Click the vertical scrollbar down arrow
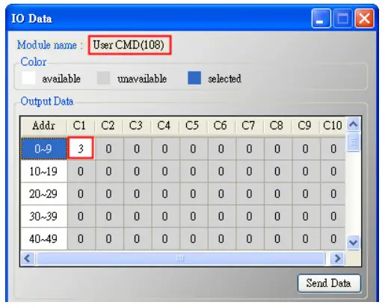382x308 pixels. pyautogui.click(x=353, y=242)
